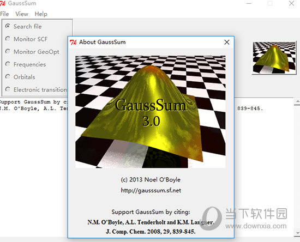This screenshot has height=242, width=300.
Task: Click the http://gausssum.sf.net link text
Action: tap(151, 190)
